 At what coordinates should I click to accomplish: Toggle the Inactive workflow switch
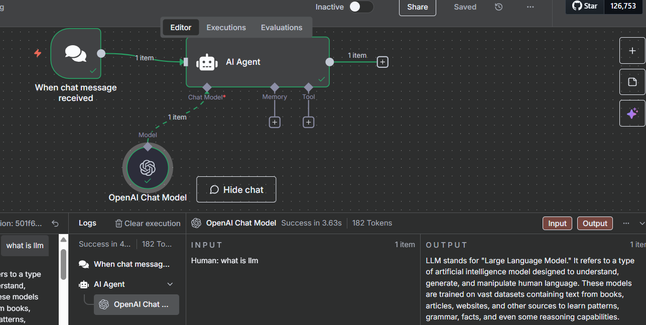coord(361,7)
